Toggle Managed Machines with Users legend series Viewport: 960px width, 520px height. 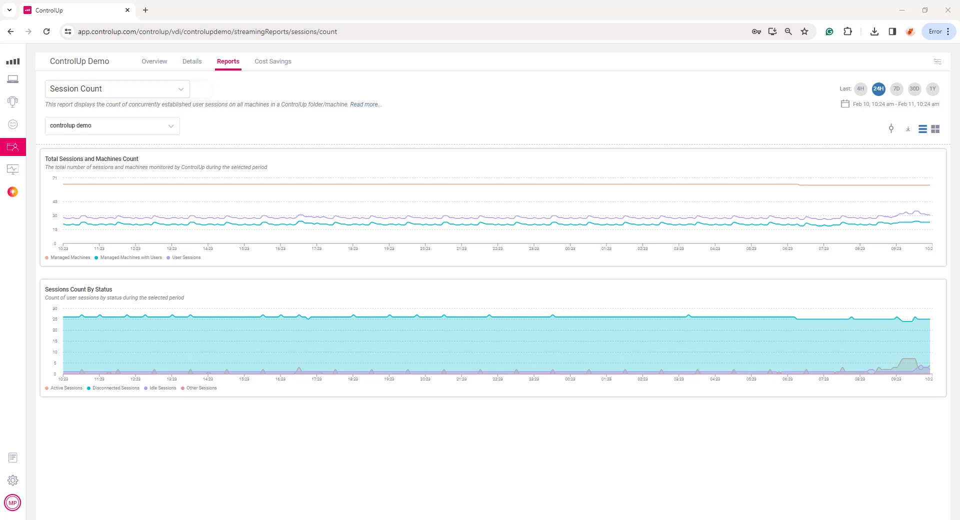point(128,257)
